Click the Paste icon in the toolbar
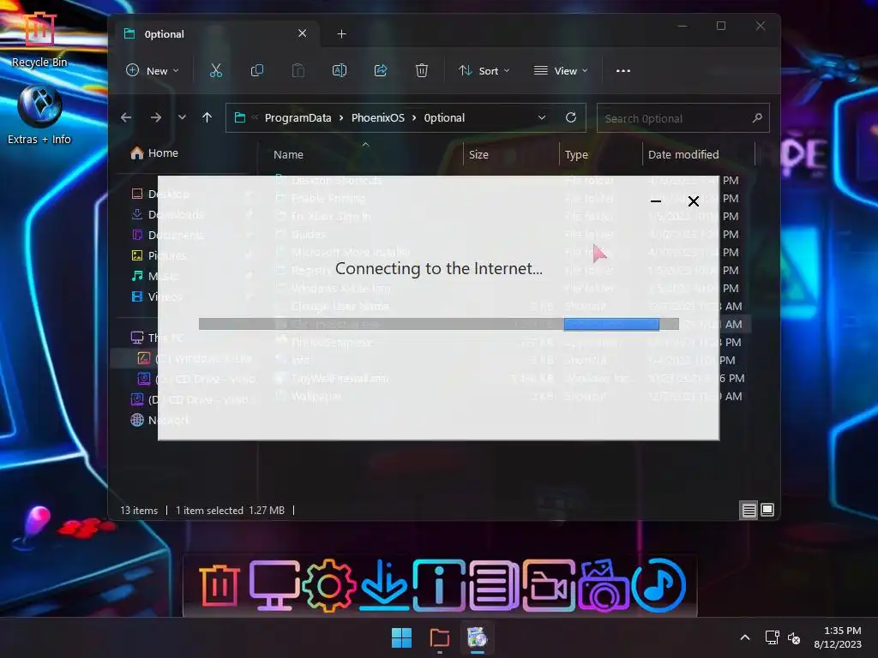The height and width of the screenshot is (658, 878). [x=298, y=70]
